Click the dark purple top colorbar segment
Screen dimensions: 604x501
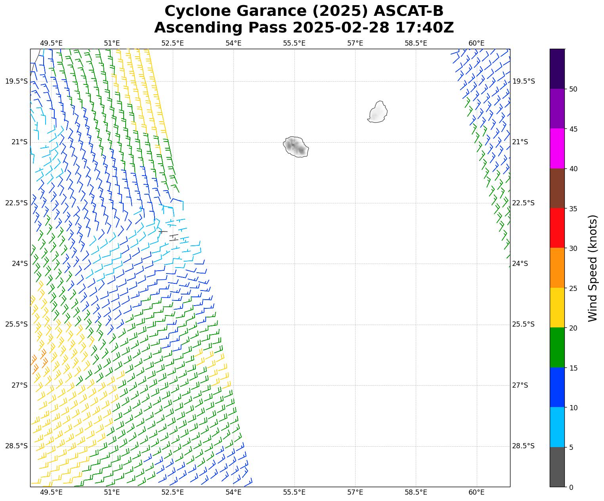click(557, 68)
